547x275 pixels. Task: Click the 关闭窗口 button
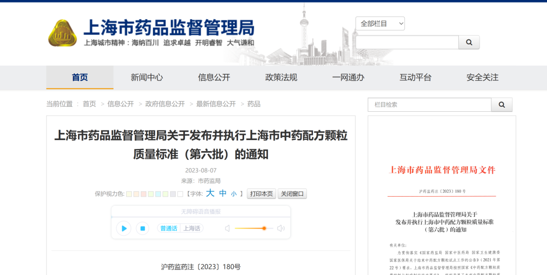(292, 194)
